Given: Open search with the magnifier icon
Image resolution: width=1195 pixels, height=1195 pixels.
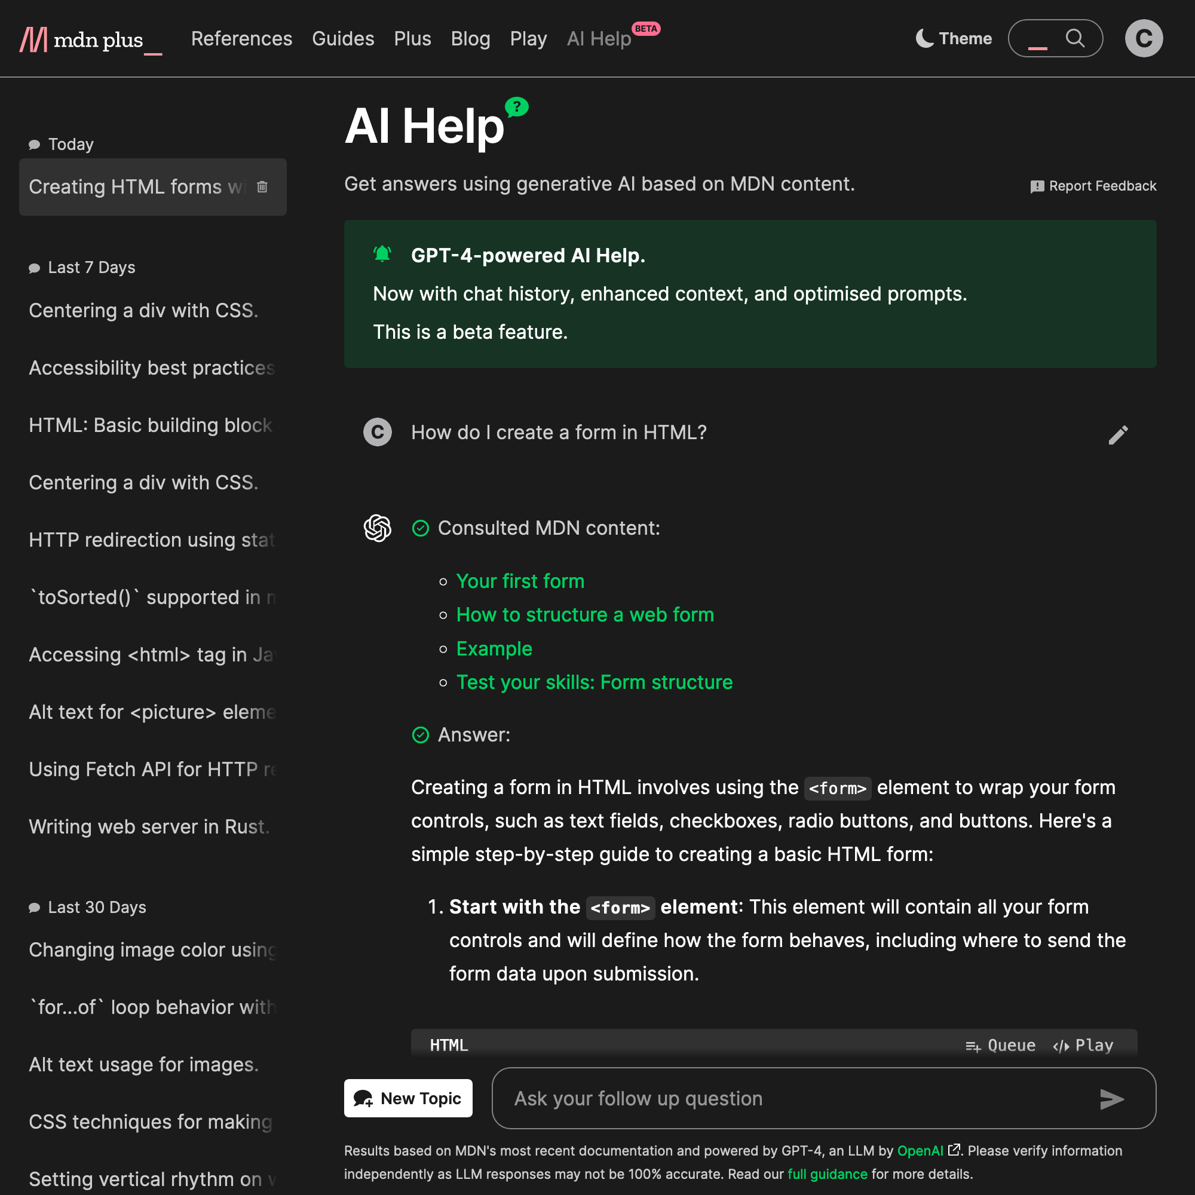Looking at the screenshot, I should click(x=1075, y=38).
